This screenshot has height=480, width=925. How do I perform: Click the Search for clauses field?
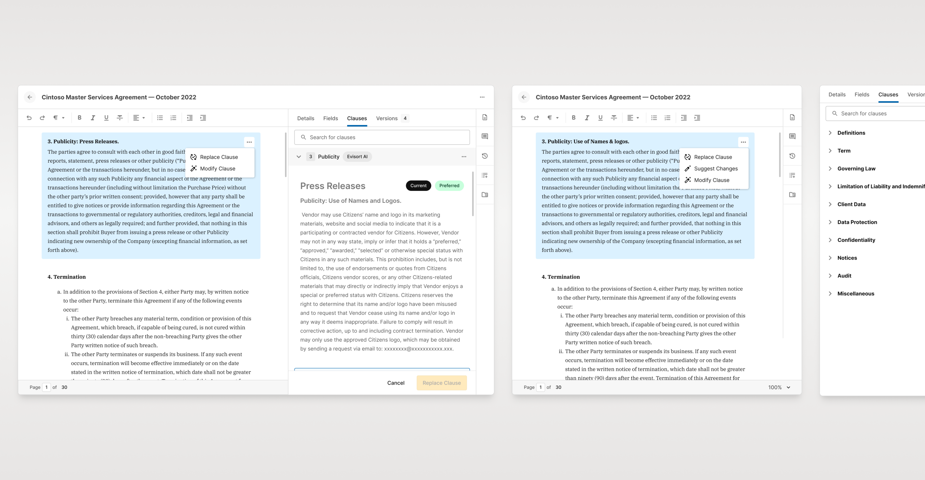(382, 137)
